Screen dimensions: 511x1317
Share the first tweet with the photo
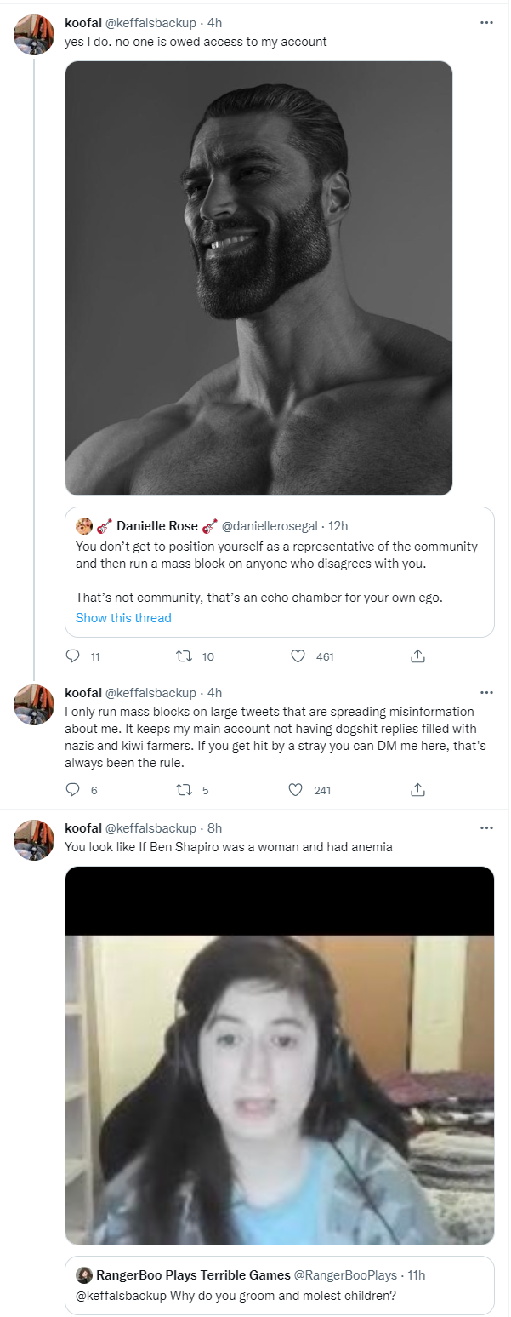tap(417, 656)
